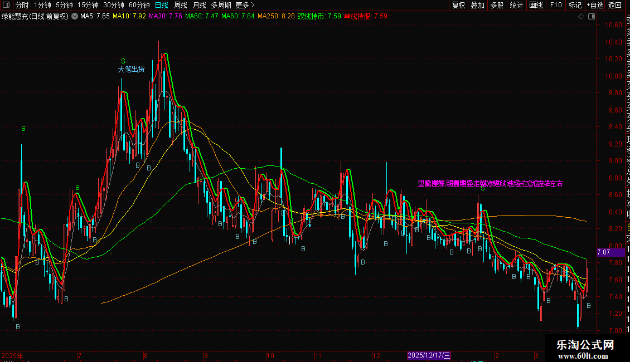Click the MA10: 7.92 indicator label

[129, 17]
